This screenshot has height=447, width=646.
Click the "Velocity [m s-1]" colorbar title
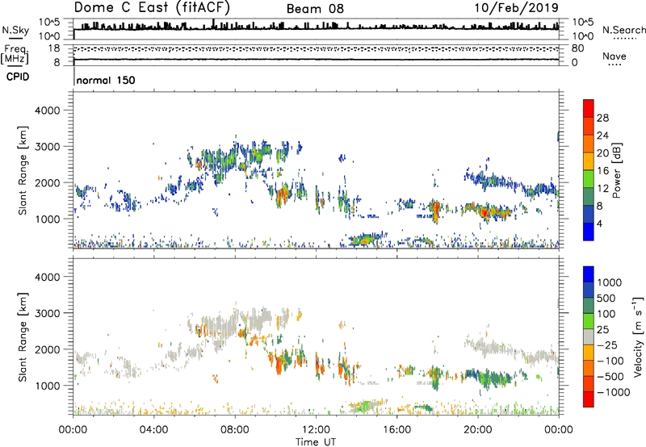(x=638, y=336)
